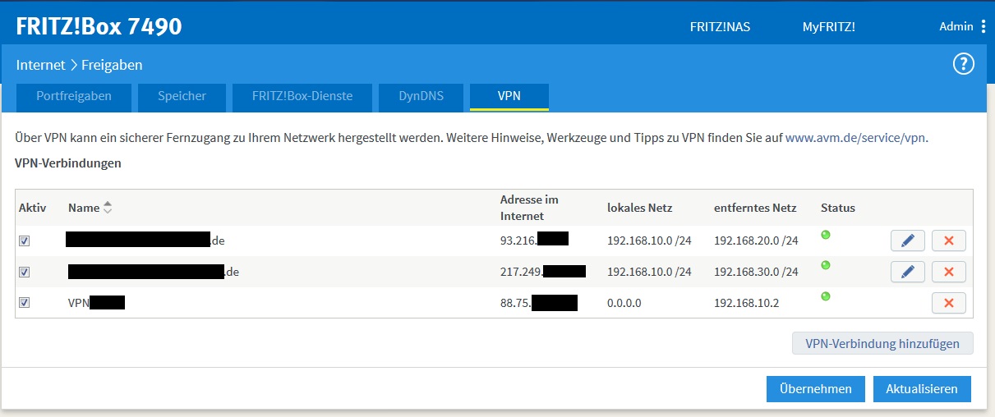Image resolution: width=995 pixels, height=417 pixels.
Task: Click the Aktiv column header
Action: [33, 208]
